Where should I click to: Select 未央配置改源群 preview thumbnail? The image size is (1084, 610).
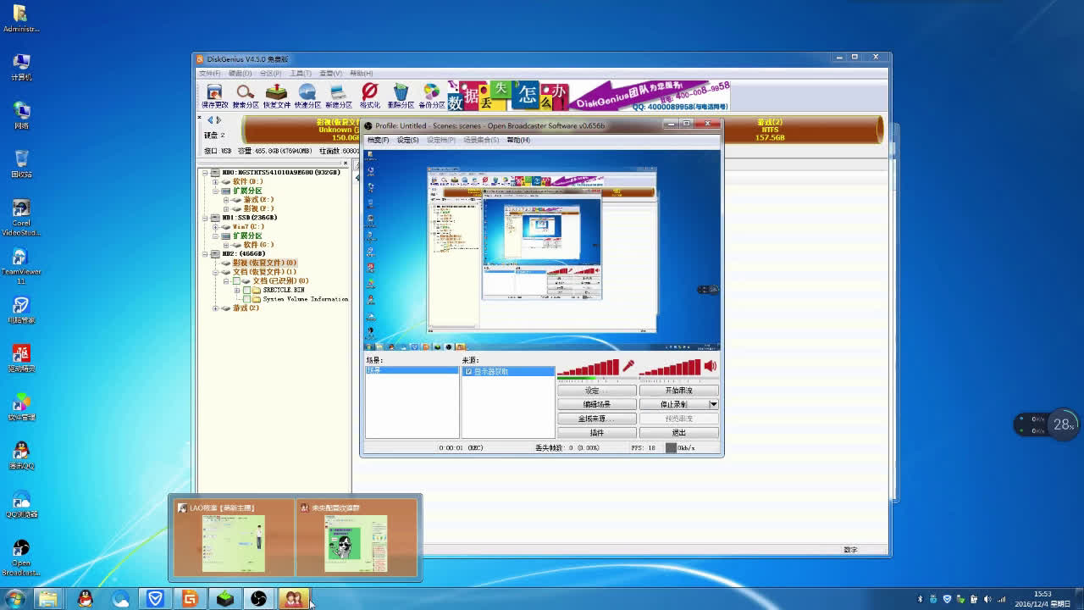(x=357, y=537)
